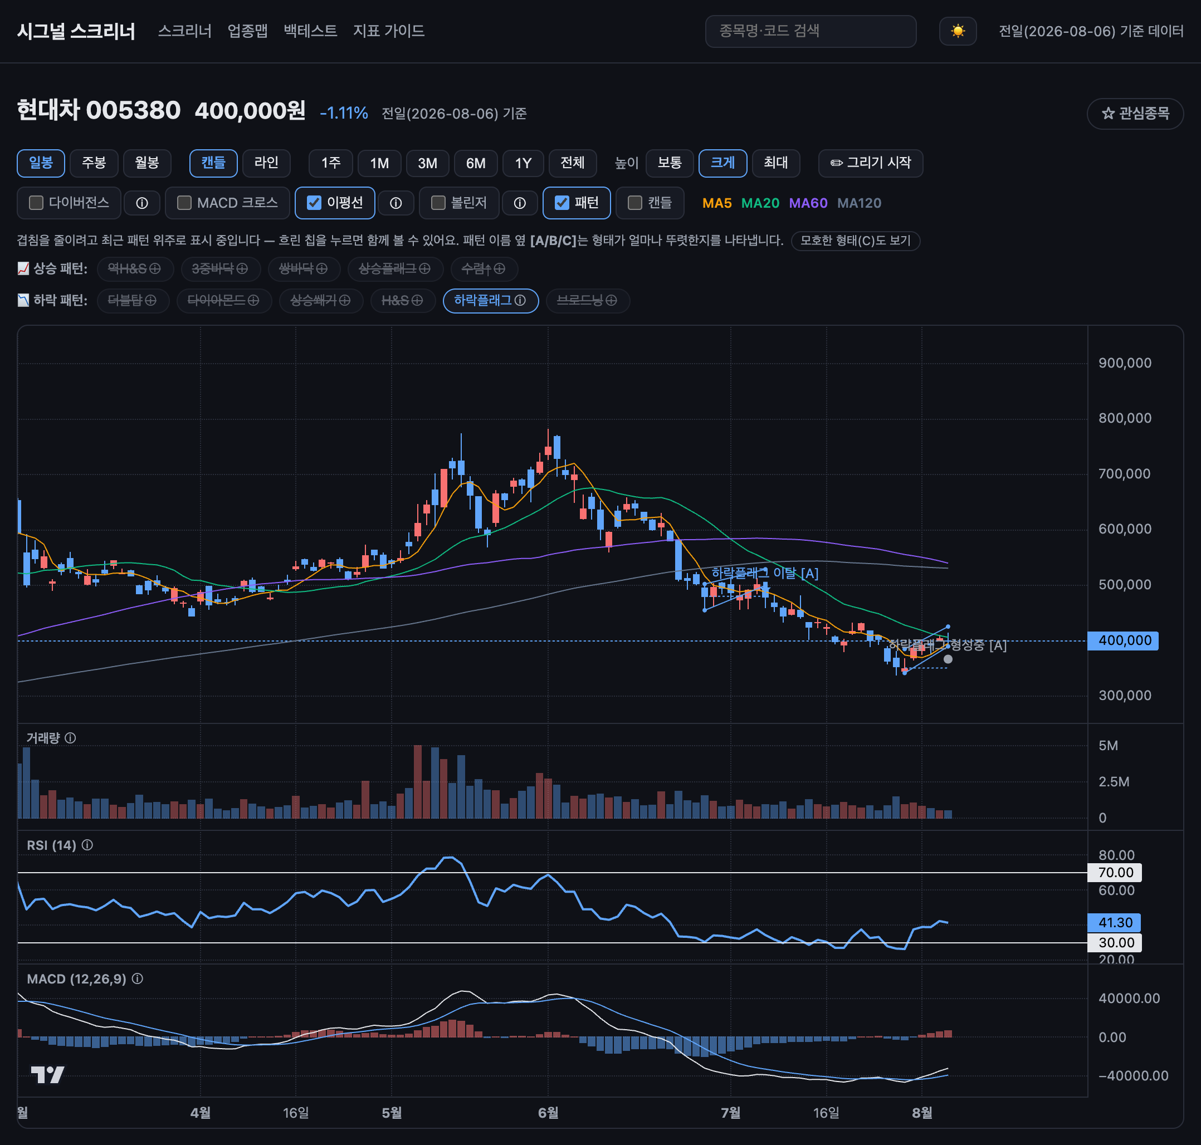Show the 다이아몬드 pattern chip
The width and height of the screenshot is (1201, 1145).
[x=224, y=300]
